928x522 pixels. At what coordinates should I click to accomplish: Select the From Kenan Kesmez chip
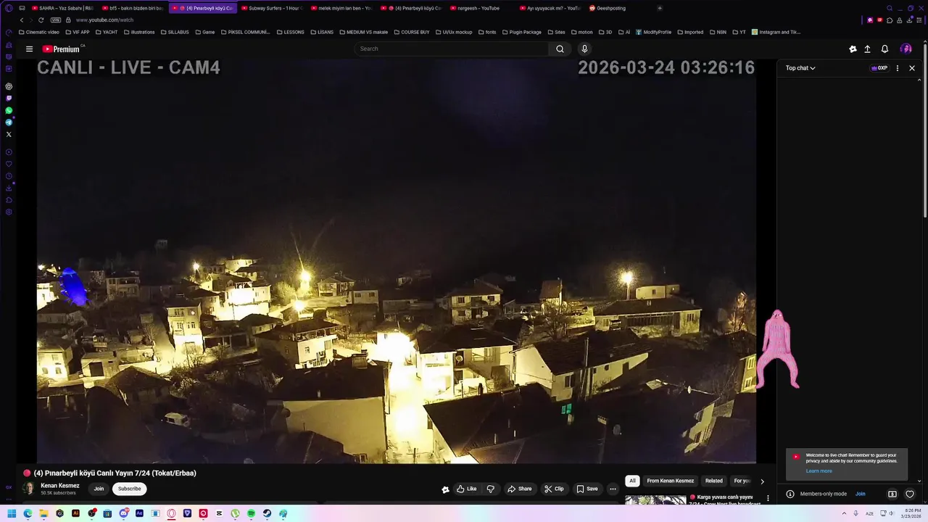[x=671, y=481]
